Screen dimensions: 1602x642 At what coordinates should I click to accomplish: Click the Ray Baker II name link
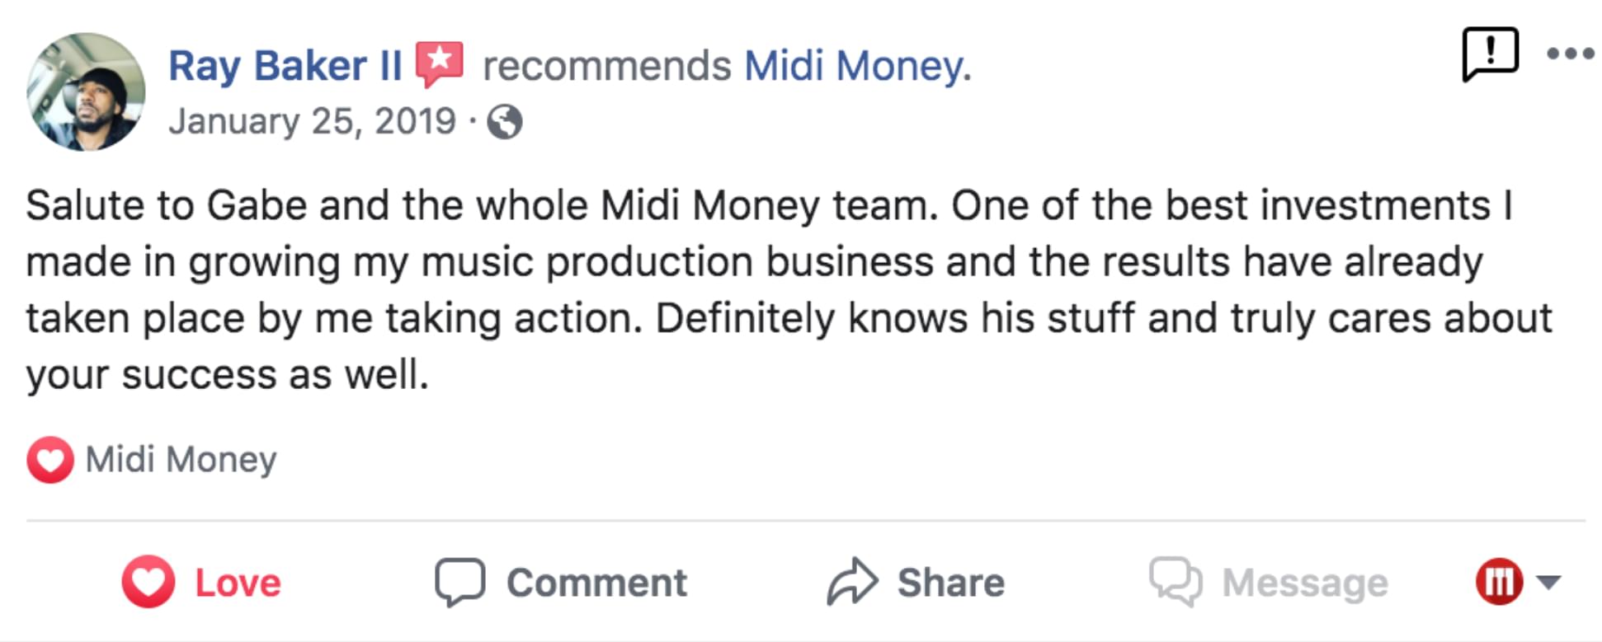point(285,66)
